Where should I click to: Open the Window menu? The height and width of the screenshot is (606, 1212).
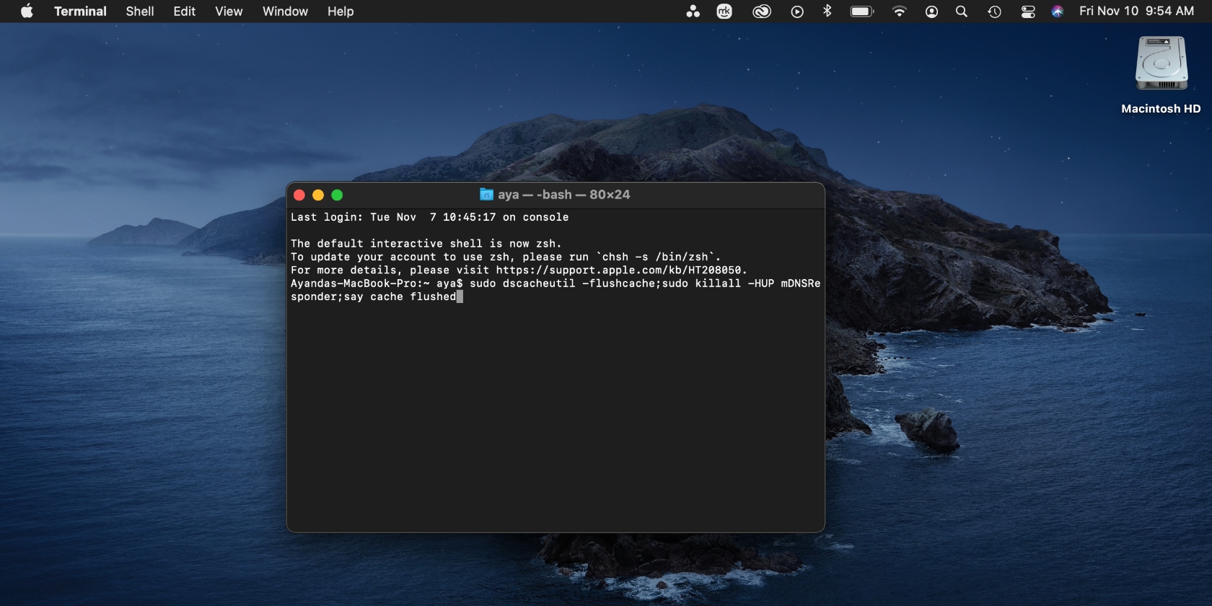(x=285, y=11)
